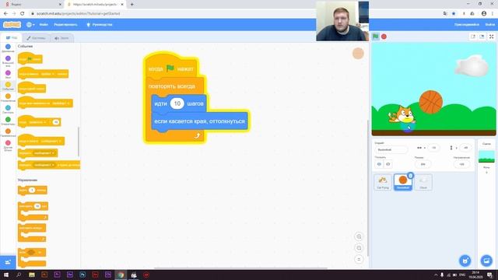Open loudness dropdown in 'when loudness >' block

click(37, 122)
